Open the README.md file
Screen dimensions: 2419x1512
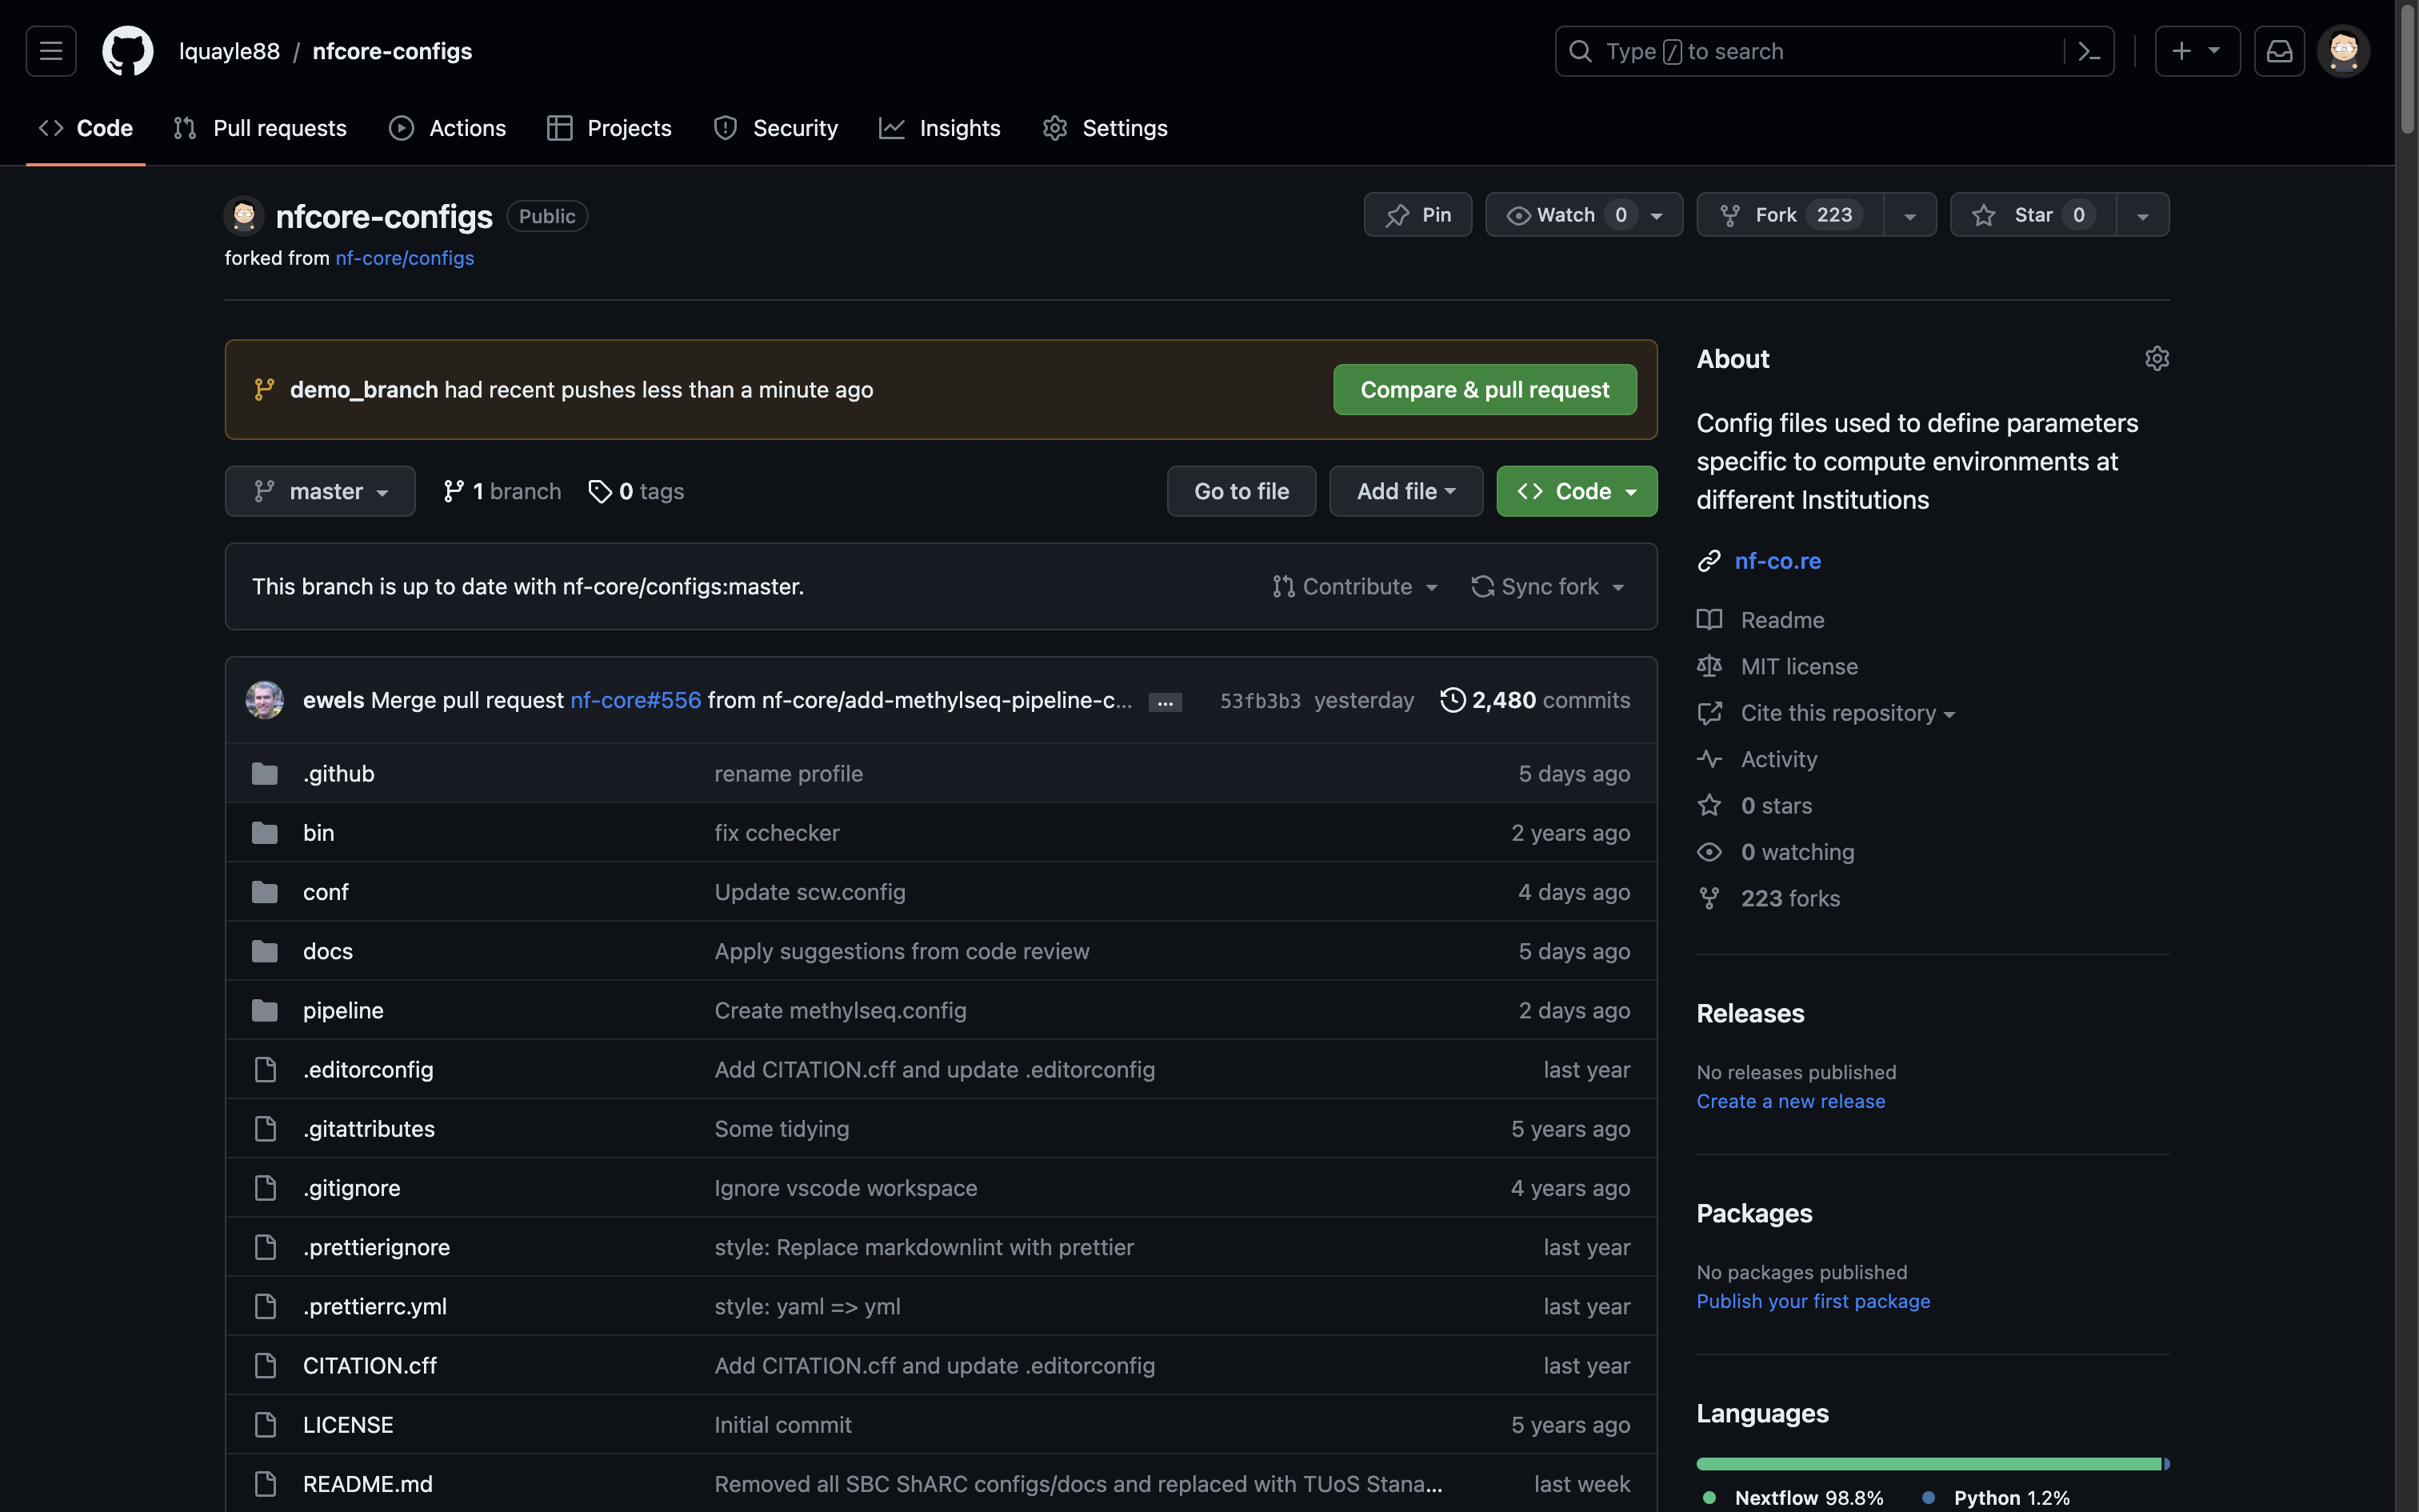(x=368, y=1484)
